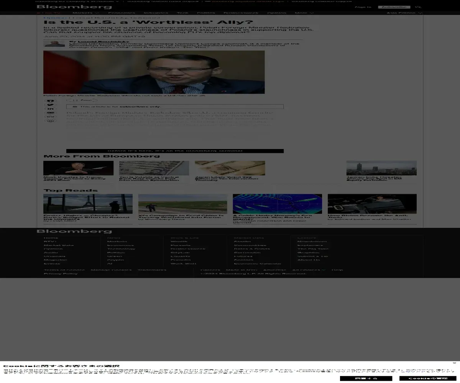The height and width of the screenshot is (383, 460).
Task: Go to the Economics section
Action: 122,13
